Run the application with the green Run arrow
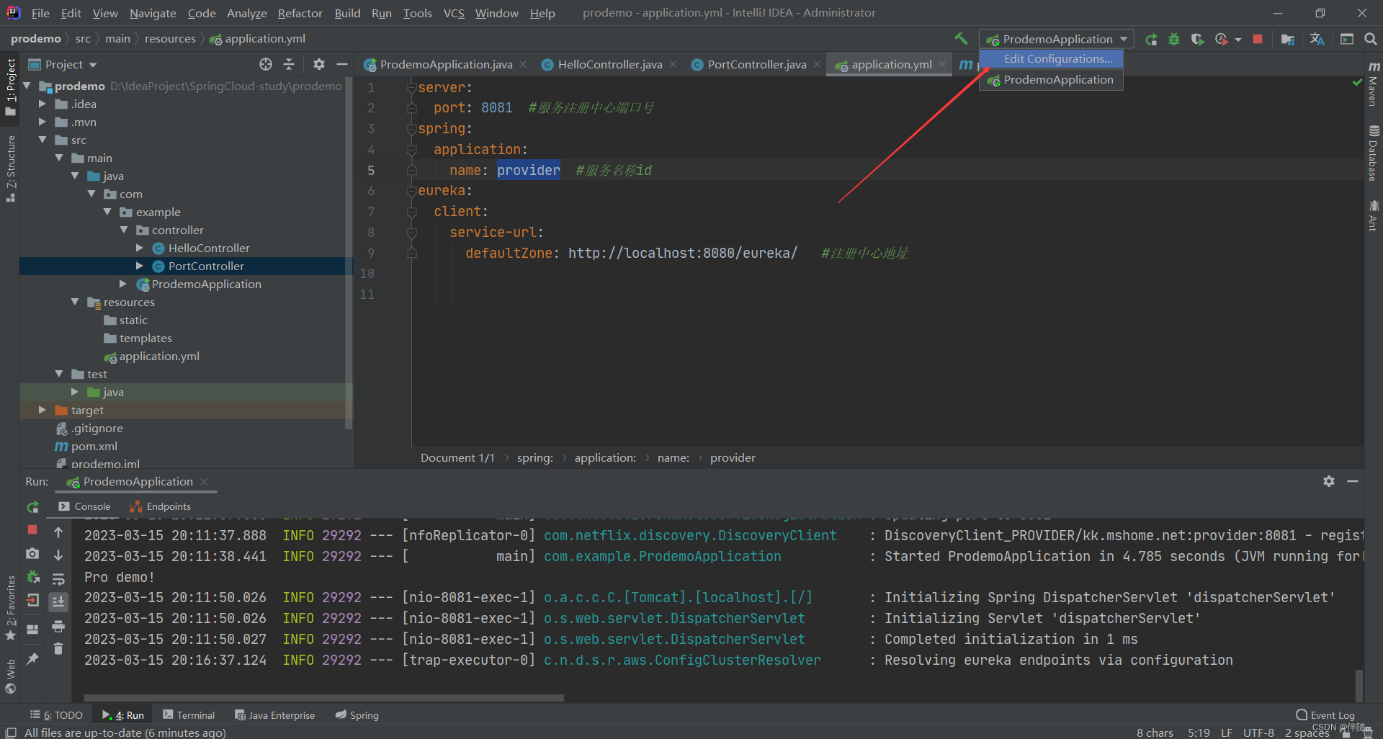The image size is (1383, 739). click(1151, 39)
